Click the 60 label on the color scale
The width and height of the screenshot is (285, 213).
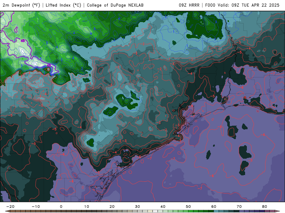[x=214, y=207]
